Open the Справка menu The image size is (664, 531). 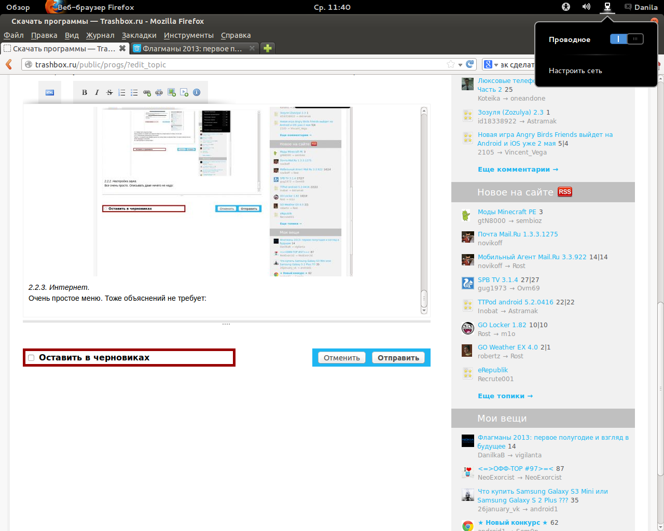pyautogui.click(x=236, y=35)
